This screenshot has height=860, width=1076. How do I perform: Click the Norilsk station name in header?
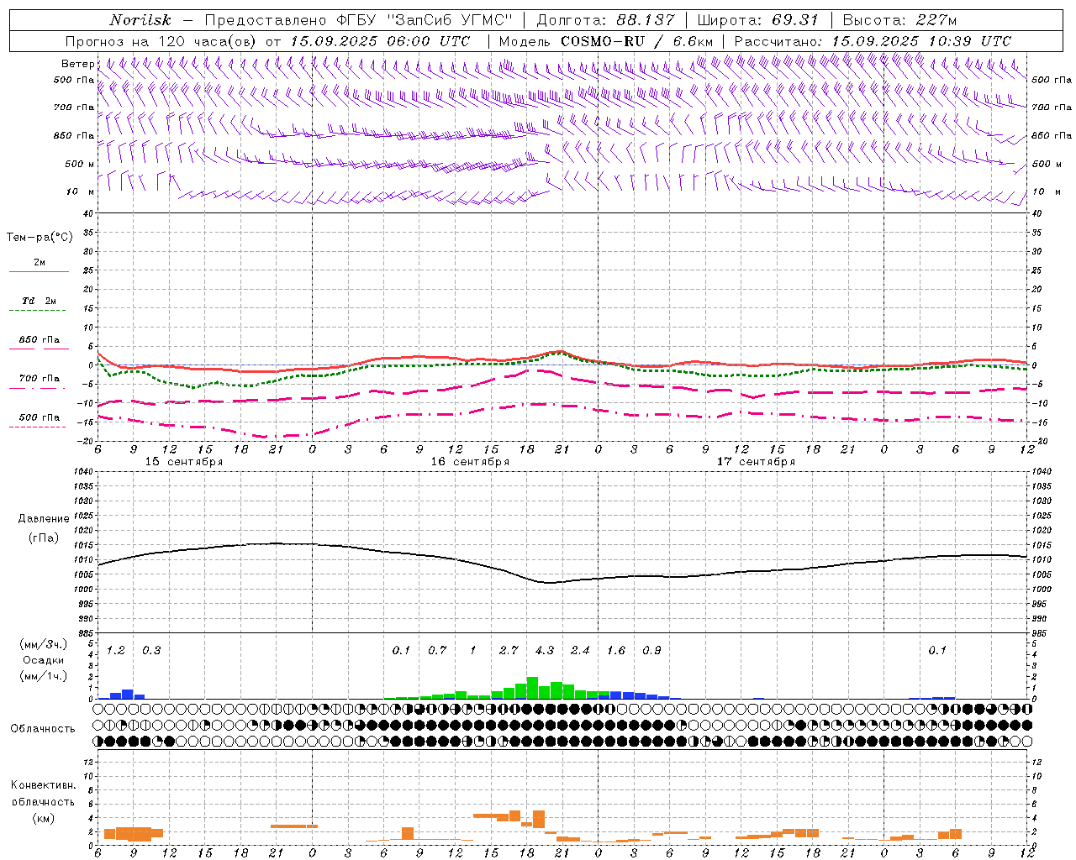coord(140,20)
